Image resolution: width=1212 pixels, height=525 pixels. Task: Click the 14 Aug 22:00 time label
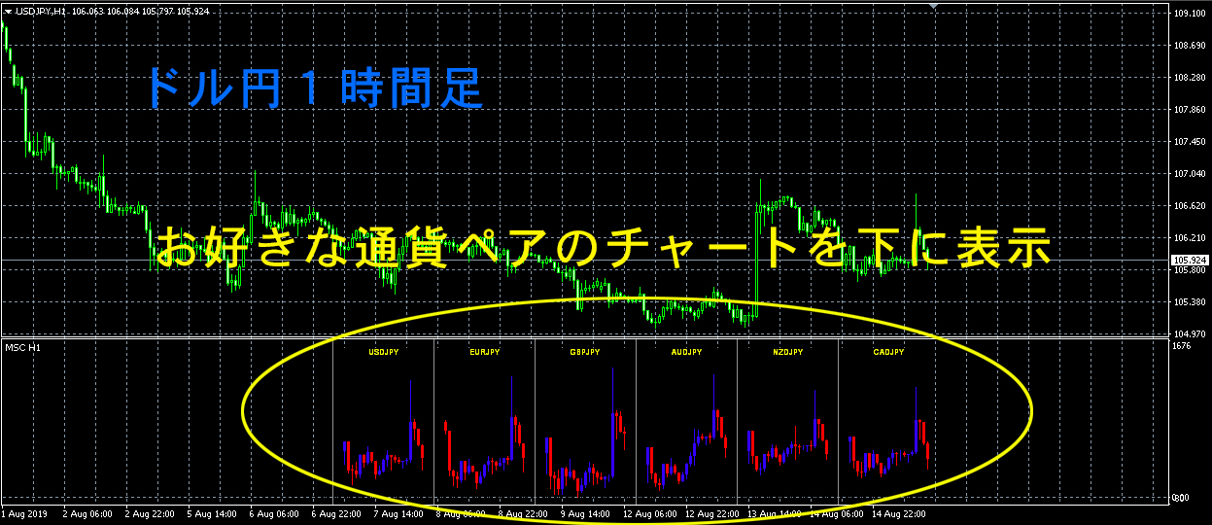(x=897, y=513)
